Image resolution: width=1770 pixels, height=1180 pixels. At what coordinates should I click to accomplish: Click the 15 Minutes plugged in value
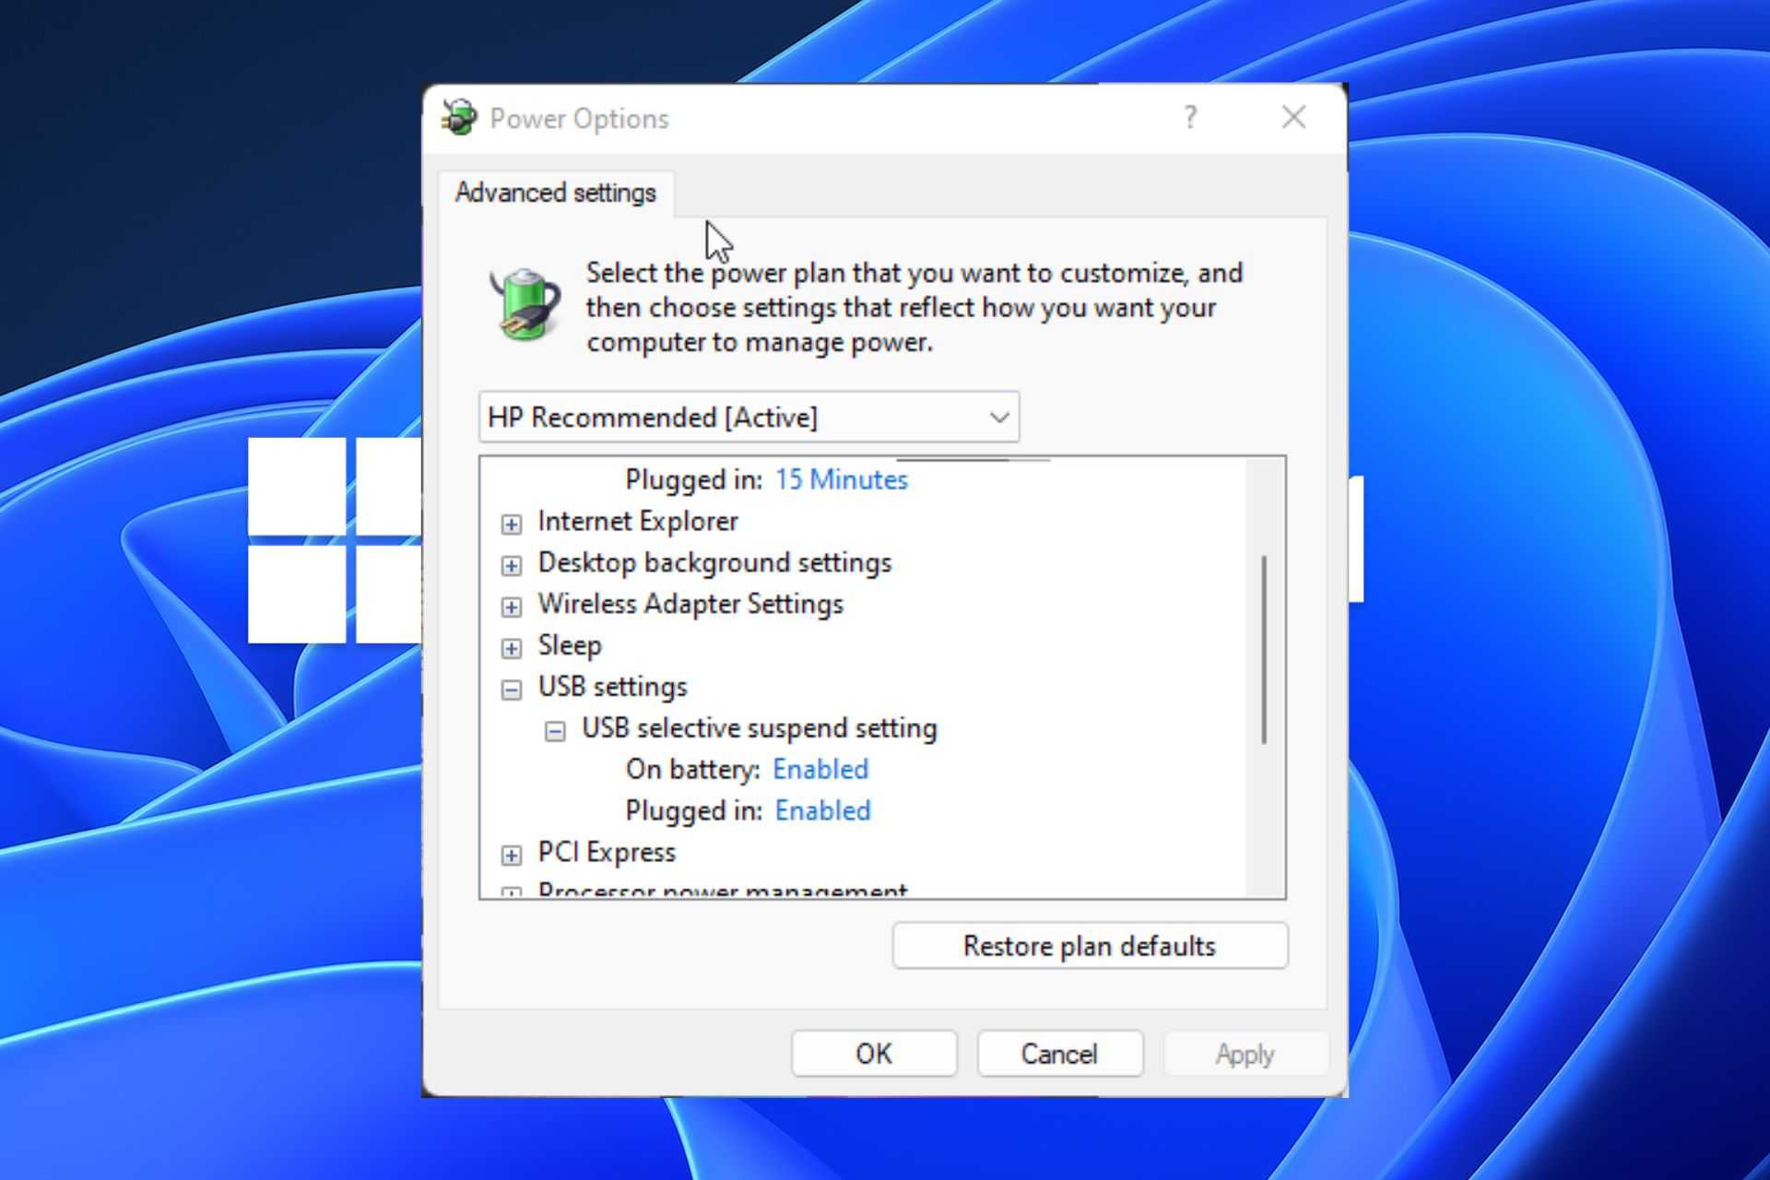pyautogui.click(x=842, y=479)
